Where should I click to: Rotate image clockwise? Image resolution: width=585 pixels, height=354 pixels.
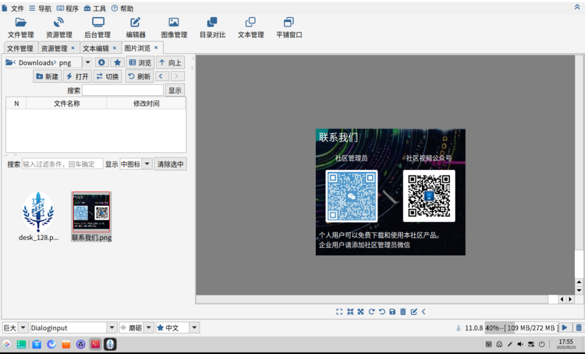(x=371, y=312)
